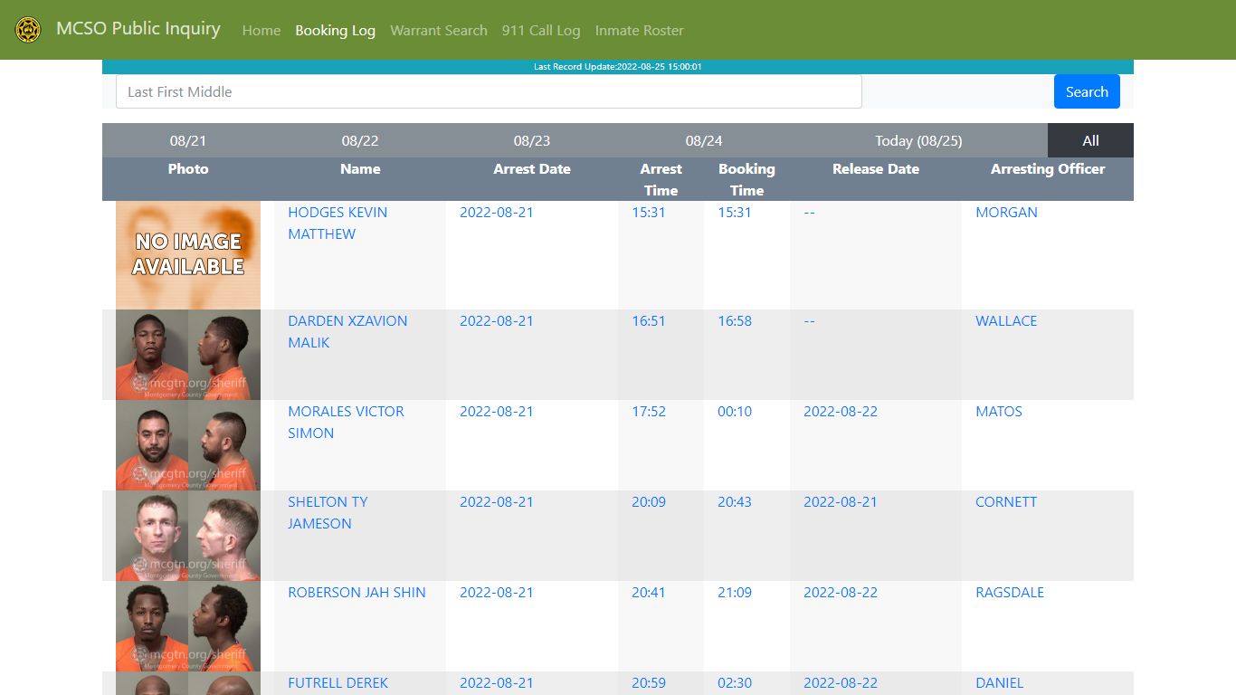The height and width of the screenshot is (695, 1236).
Task: Click the Release Date column header
Action: [876, 168]
